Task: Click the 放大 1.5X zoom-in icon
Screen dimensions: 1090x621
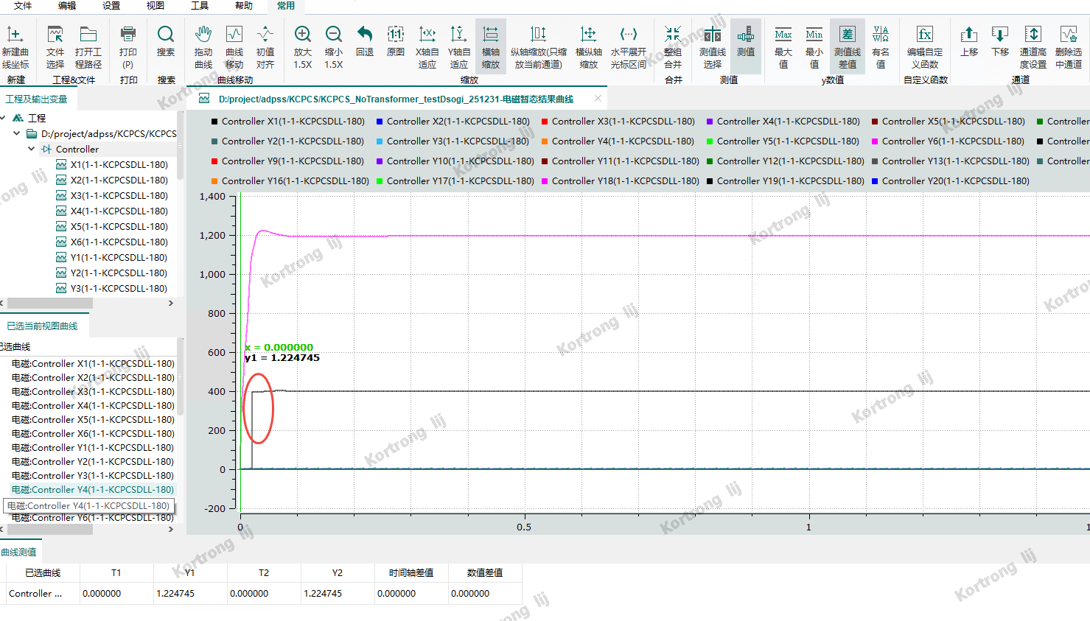Action: tap(302, 34)
